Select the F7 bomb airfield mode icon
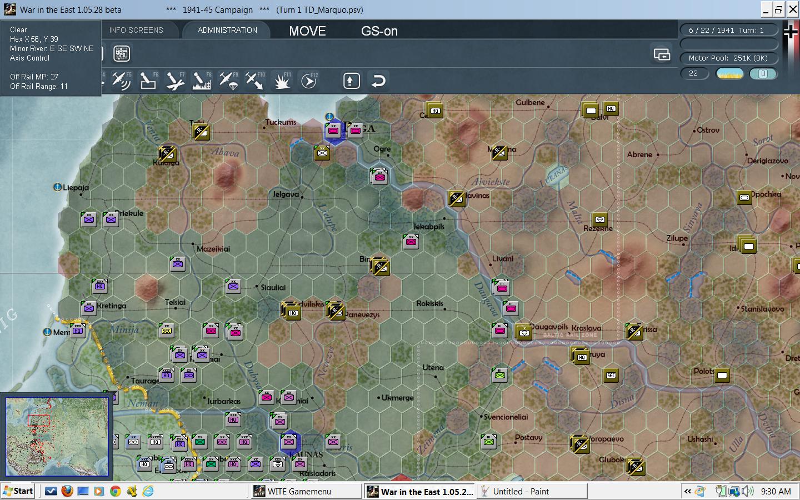 (x=174, y=81)
